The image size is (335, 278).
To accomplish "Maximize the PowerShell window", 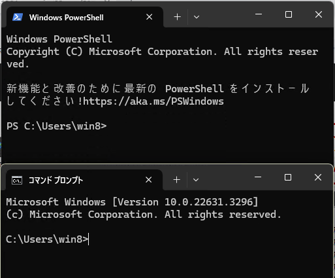I will point(289,14).
